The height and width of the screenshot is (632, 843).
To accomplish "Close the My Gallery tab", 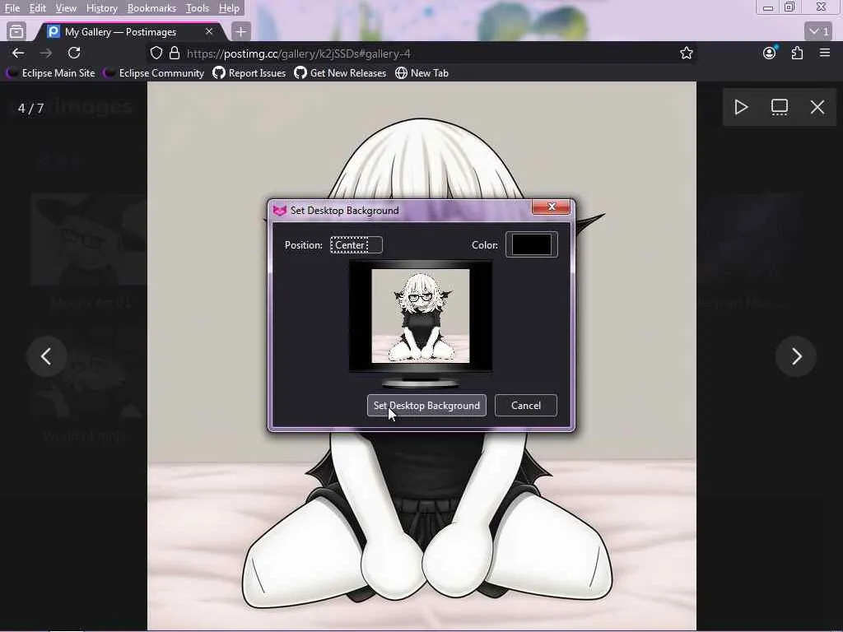I will tap(208, 32).
